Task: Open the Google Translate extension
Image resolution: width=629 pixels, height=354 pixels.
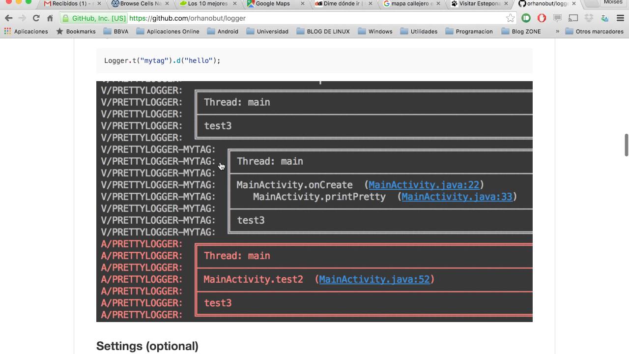Action: [x=604, y=18]
